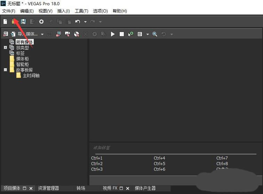Click the Ctrl+3 tag shortcut
This screenshot has height=194, width=263.
click(97, 169)
